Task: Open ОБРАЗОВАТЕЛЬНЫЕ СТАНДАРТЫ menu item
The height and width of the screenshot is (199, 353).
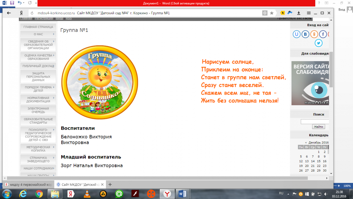Action: 38,121
